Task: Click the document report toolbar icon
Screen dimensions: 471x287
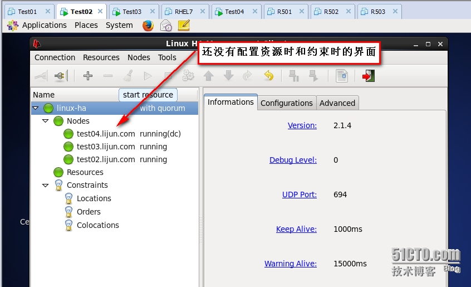Action: 342,76
